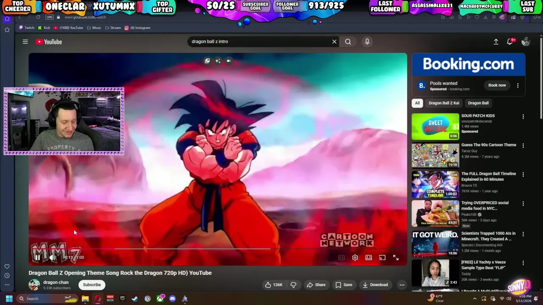Open more actions next to Download
Screen dimensions: 543x305
pyautogui.click(x=402, y=285)
